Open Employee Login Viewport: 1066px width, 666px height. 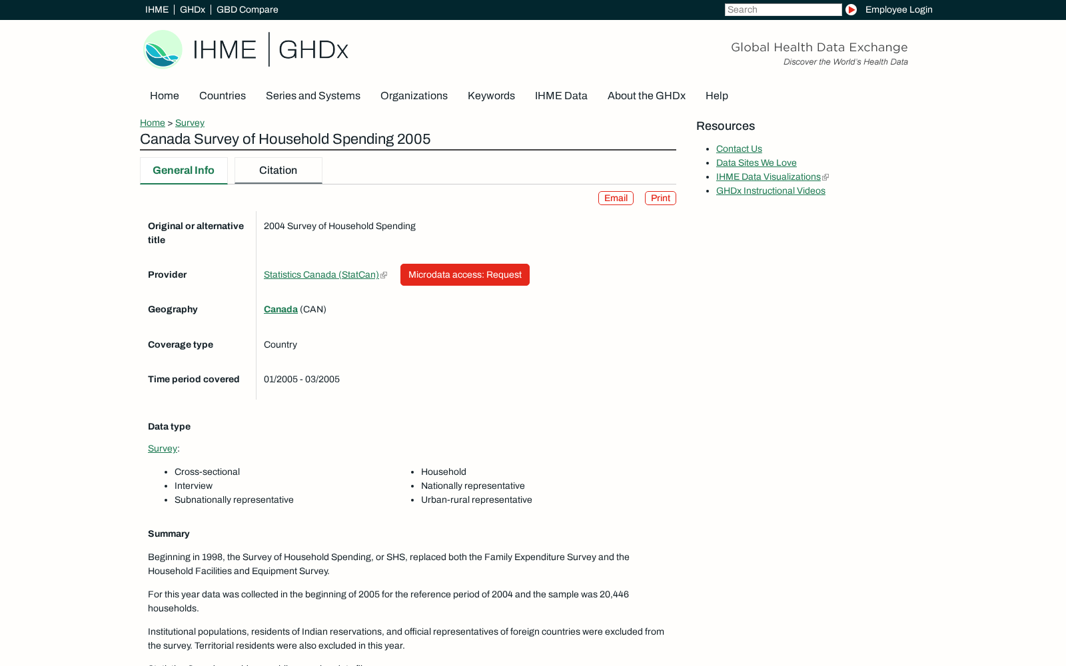[x=899, y=9]
